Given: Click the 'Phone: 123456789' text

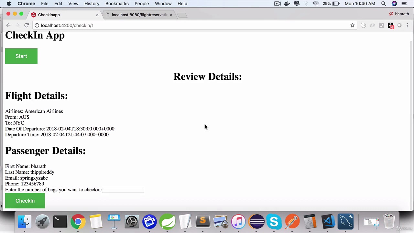Looking at the screenshot, I should [25, 184].
